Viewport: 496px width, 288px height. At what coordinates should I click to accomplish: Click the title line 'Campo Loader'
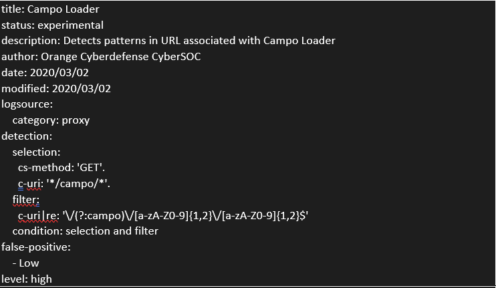tap(63, 9)
